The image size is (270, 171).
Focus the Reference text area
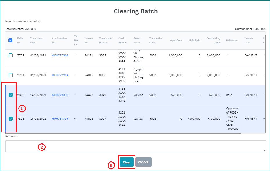pos(135,146)
